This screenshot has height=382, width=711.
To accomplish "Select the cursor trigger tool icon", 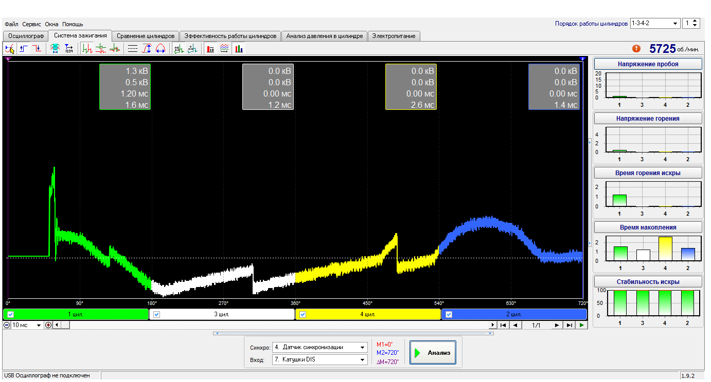I will [x=9, y=49].
